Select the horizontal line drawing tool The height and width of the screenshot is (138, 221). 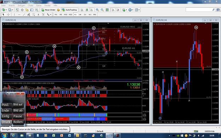[x=19, y=14]
